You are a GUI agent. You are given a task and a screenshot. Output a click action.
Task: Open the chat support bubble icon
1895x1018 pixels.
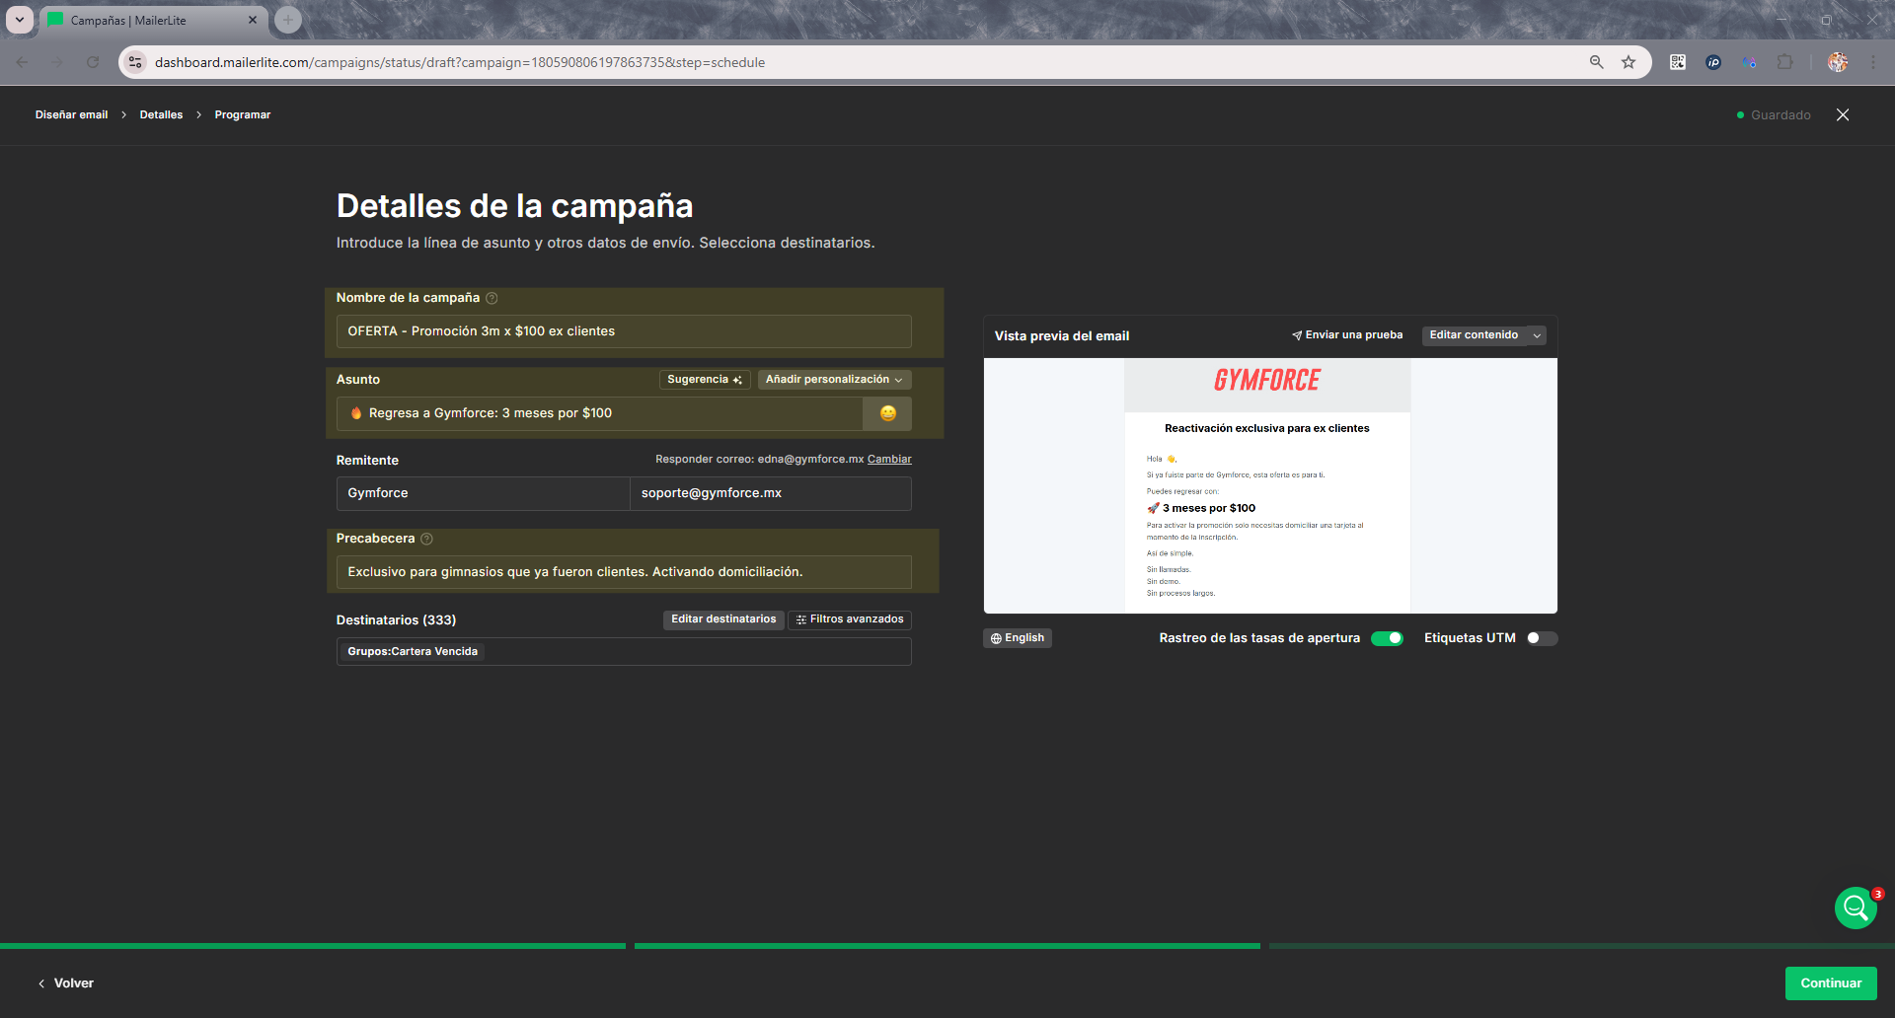point(1855,908)
